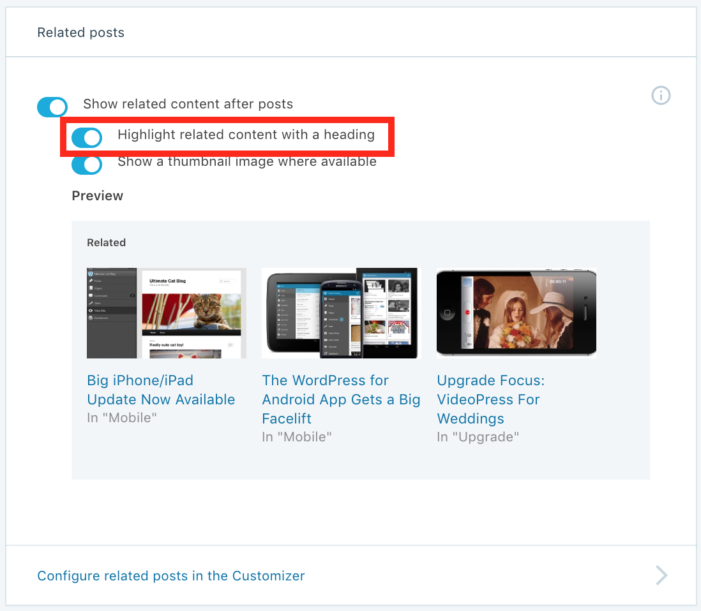This screenshot has height=611, width=701.
Task: Click the chevron arrow beside Configure related posts
Action: (661, 576)
